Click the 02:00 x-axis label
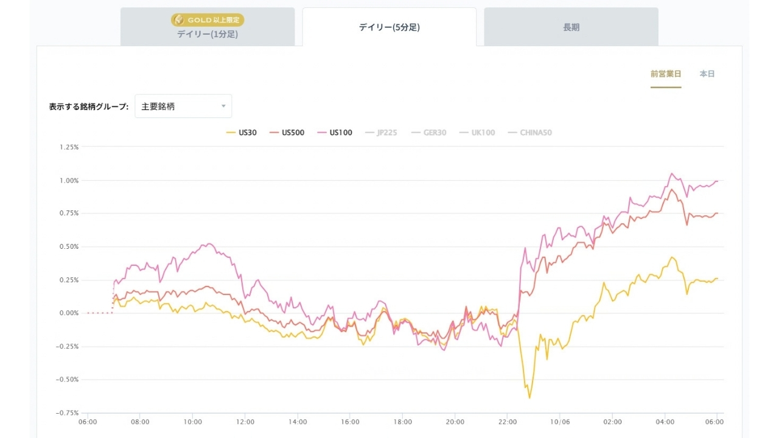 (x=613, y=422)
